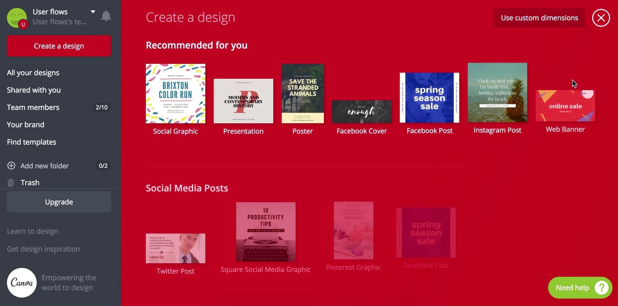Select the Social Graphic Brixton Color Run thumbnail
Screen dimensions: 618x306
(175, 94)
